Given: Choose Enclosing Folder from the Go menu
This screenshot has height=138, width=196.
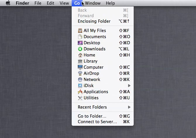Looking at the screenshot, I should (103, 21).
